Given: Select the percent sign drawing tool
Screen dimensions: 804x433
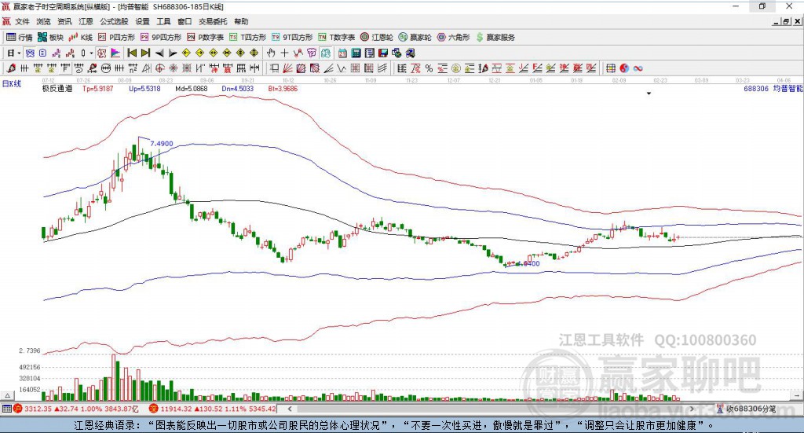Looking at the screenshot, I should [x=429, y=68].
